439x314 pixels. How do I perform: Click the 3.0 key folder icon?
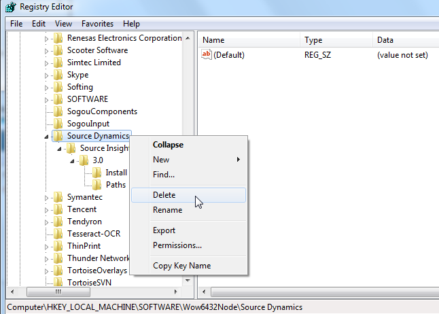pyautogui.click(x=84, y=160)
